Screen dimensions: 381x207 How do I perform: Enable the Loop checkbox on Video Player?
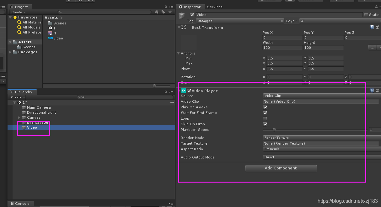[x=265, y=118]
